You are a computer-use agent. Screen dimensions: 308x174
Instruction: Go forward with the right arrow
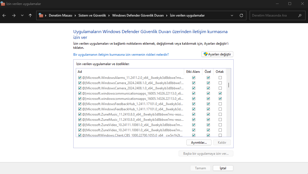click(x=14, y=15)
